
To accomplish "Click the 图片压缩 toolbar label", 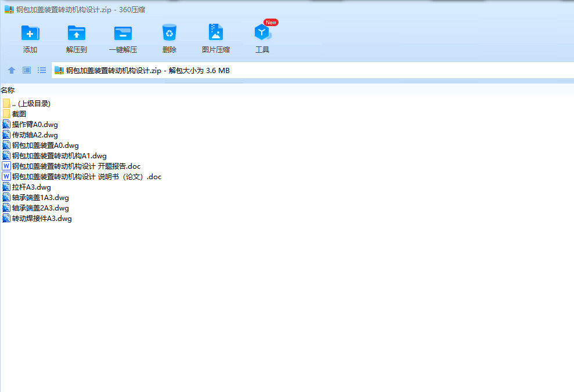I will pyautogui.click(x=216, y=50).
